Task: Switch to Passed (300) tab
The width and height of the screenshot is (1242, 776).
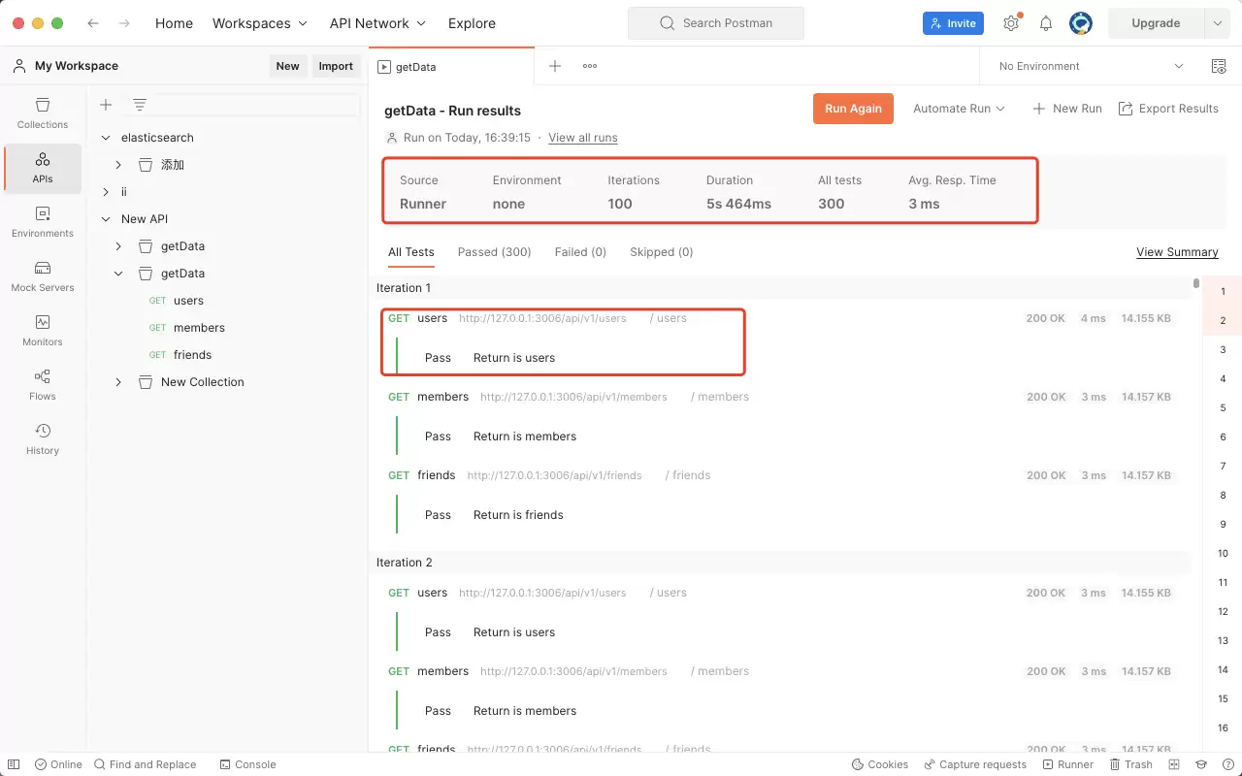Action: (x=494, y=252)
